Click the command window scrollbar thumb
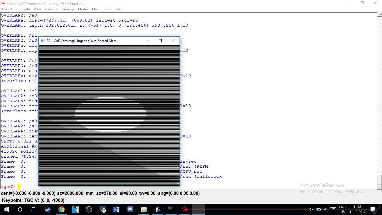 coord(379,180)
